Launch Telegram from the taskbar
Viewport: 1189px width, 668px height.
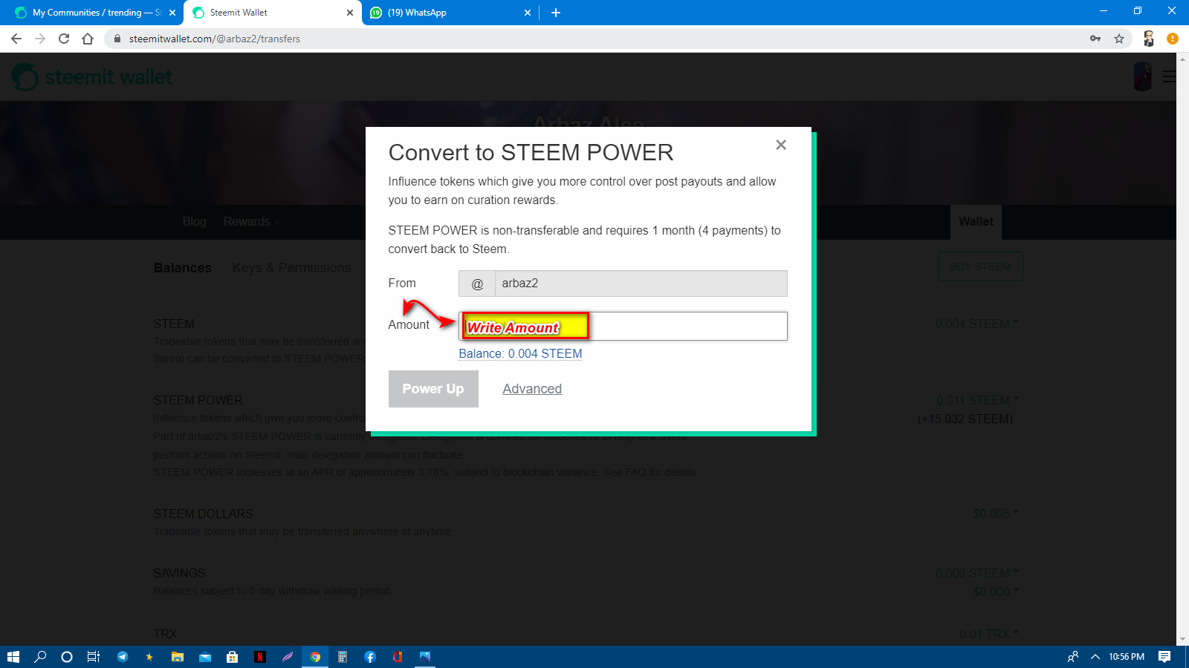click(123, 657)
